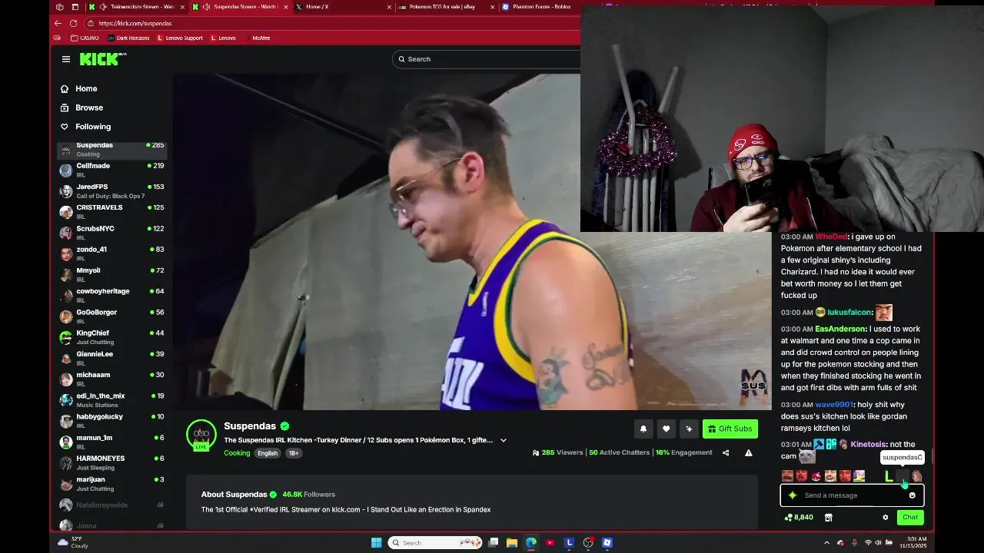Screen dimensions: 984x553
Task: Open the Kick hamburger sidebar menu
Action: point(66,59)
